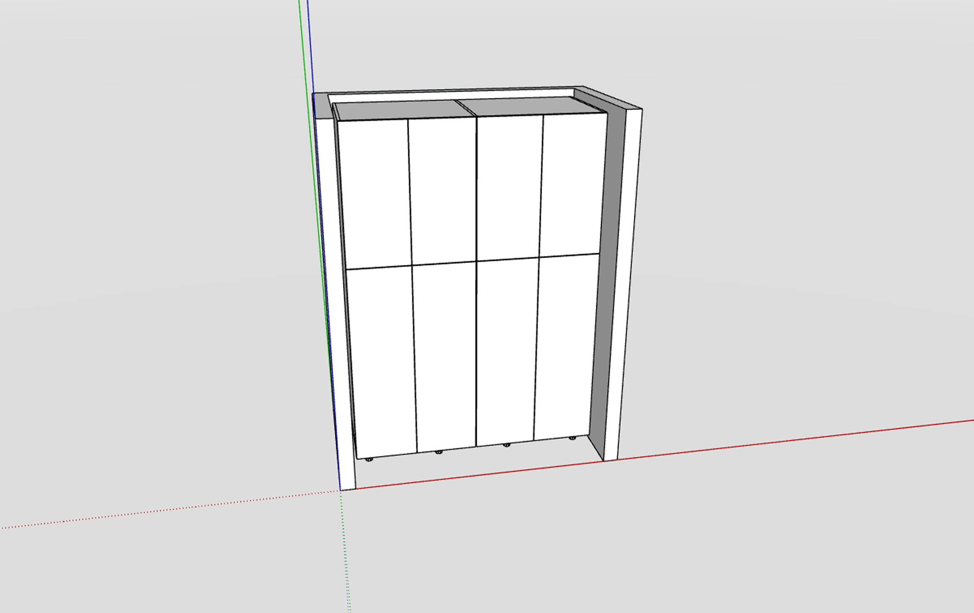Click the leftmost cabinet foot
This screenshot has width=974, height=613.
tap(369, 459)
